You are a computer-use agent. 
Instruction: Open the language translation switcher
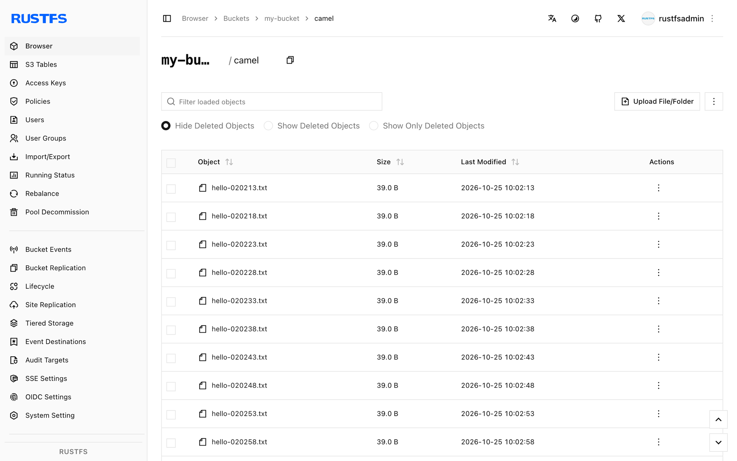(552, 18)
